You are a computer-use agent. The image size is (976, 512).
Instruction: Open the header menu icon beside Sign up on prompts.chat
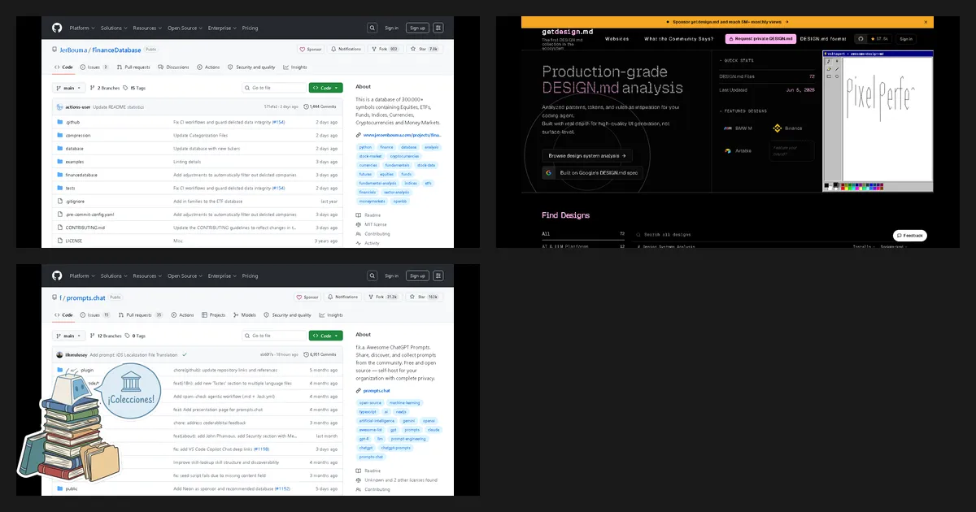point(438,276)
